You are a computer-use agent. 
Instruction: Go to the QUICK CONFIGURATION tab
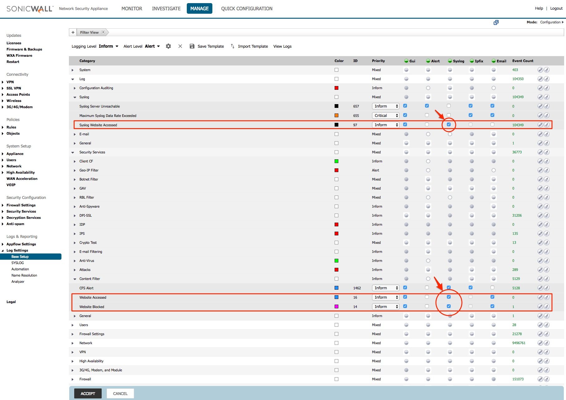click(247, 8)
